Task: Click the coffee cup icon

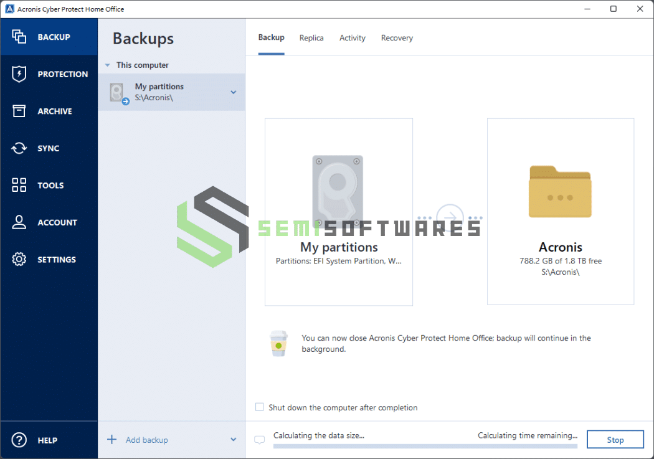Action: pyautogui.click(x=278, y=343)
